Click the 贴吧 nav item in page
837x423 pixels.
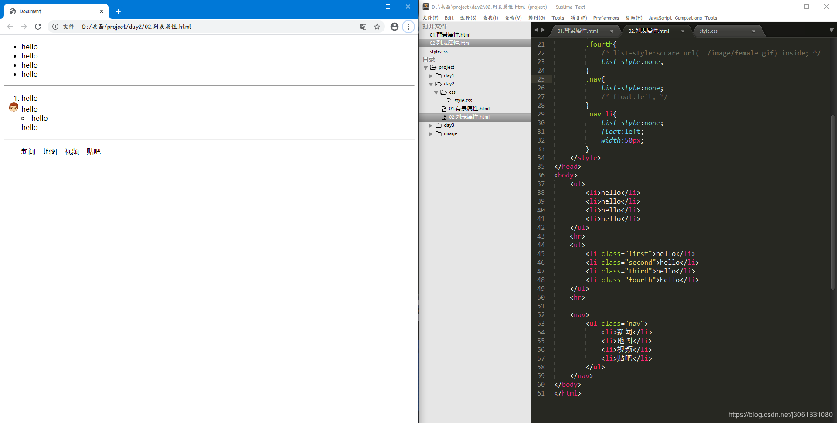point(94,152)
